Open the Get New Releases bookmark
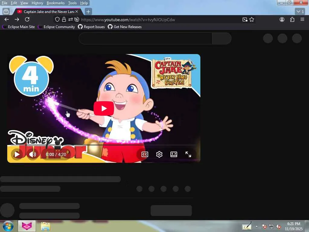 (x=125, y=27)
